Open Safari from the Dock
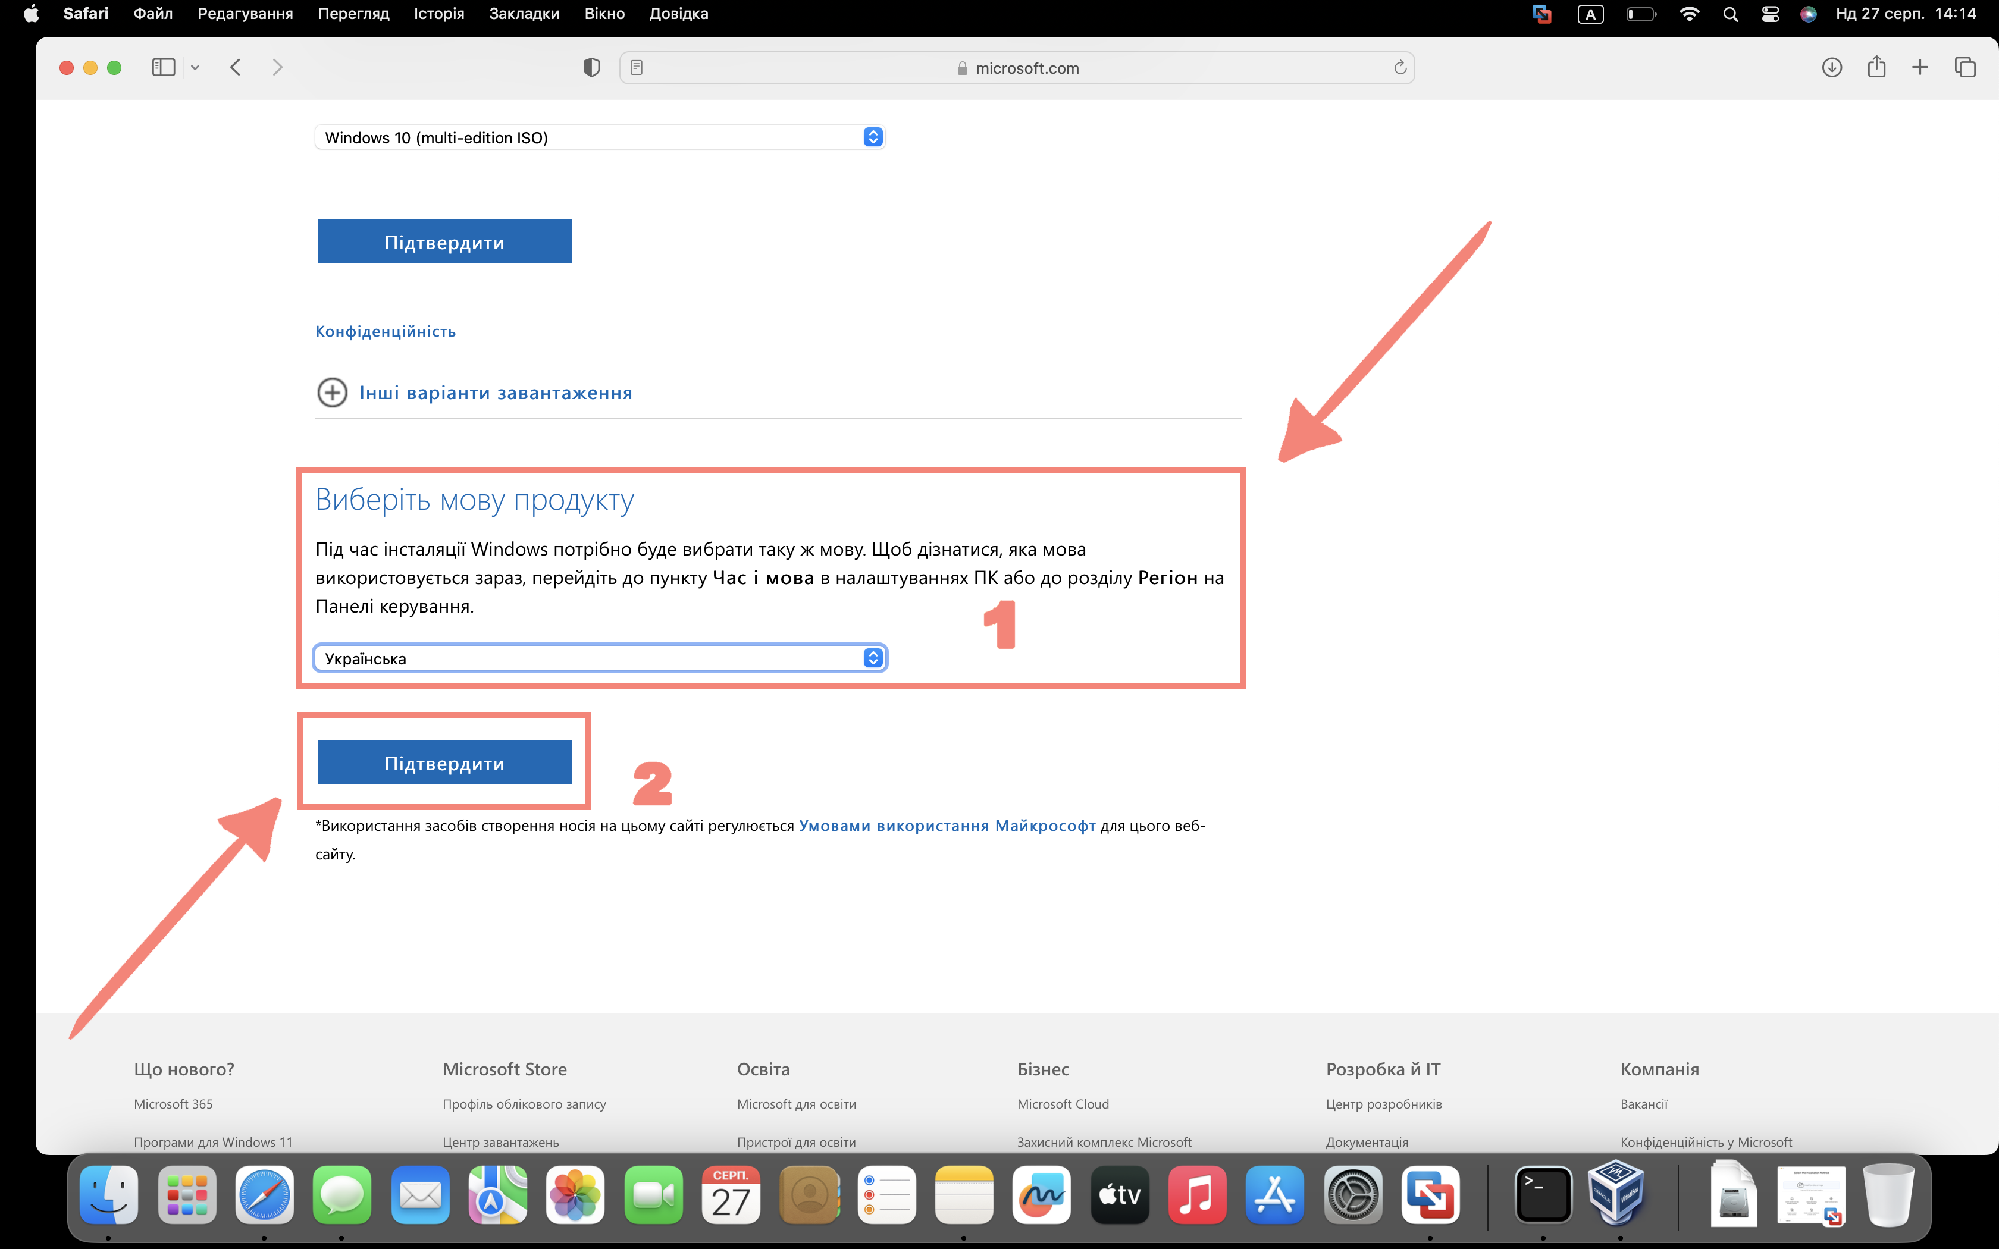The image size is (1999, 1249). 264,1194
